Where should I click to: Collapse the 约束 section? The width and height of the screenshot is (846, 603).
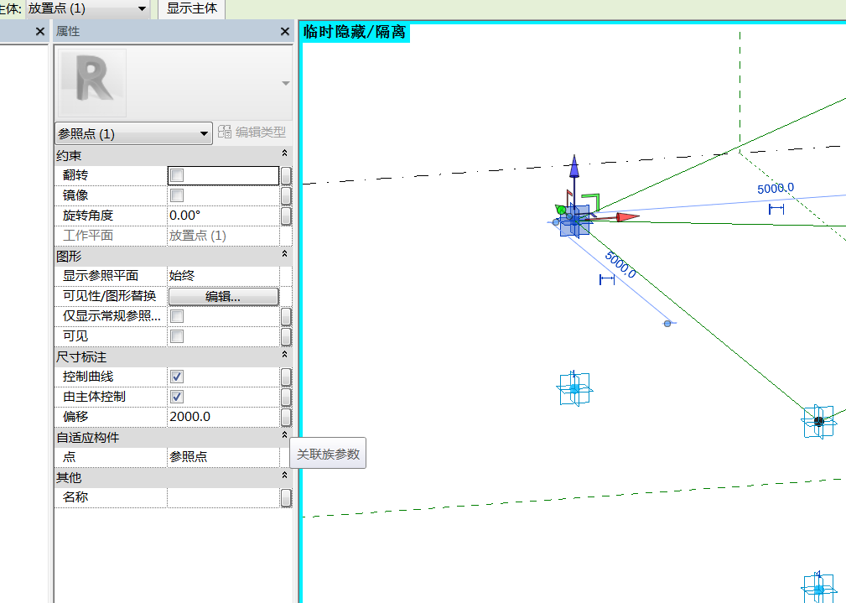coord(284,153)
